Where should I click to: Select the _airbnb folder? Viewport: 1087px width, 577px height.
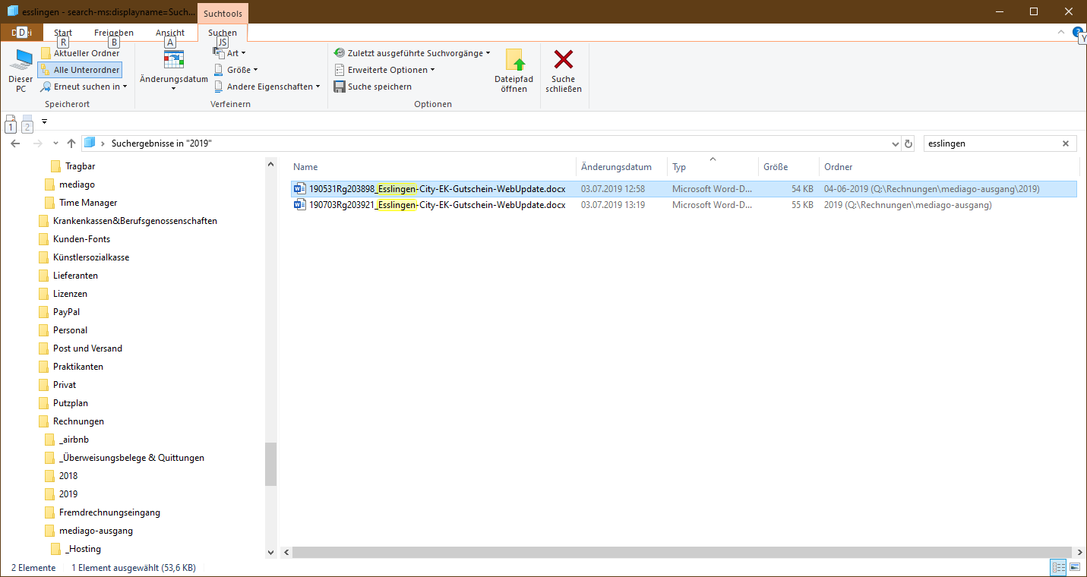click(x=74, y=440)
